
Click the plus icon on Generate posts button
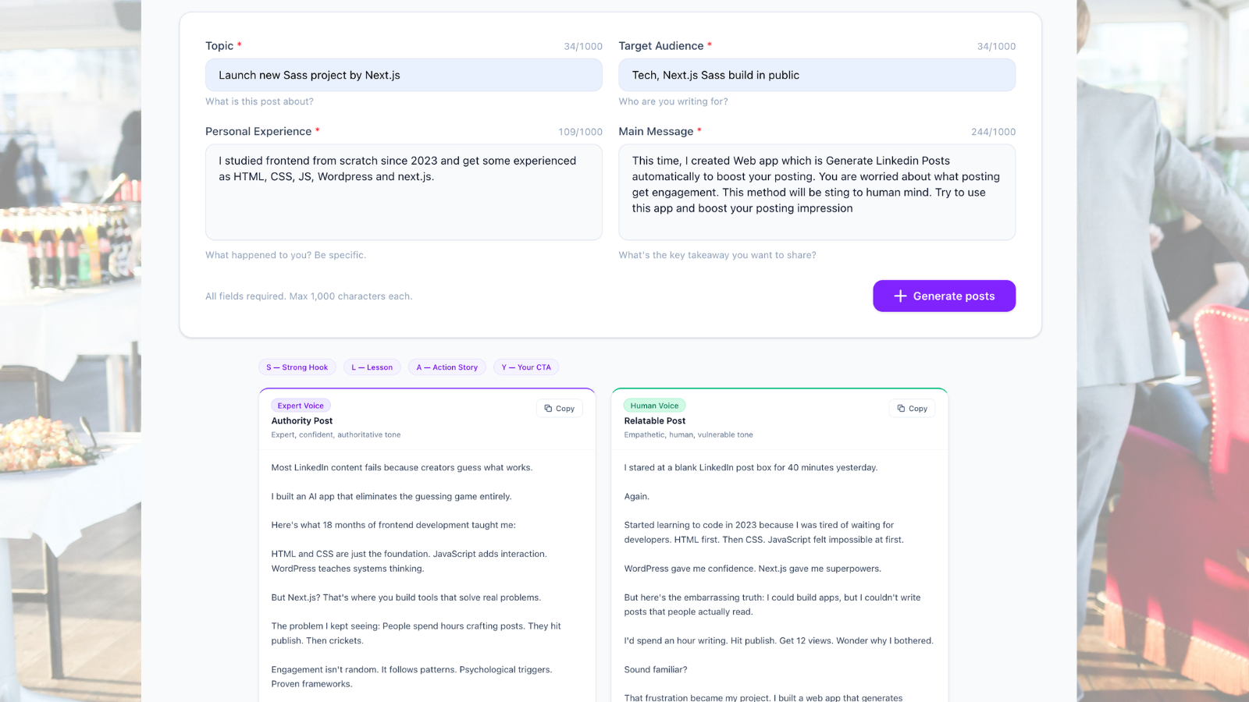click(x=899, y=296)
